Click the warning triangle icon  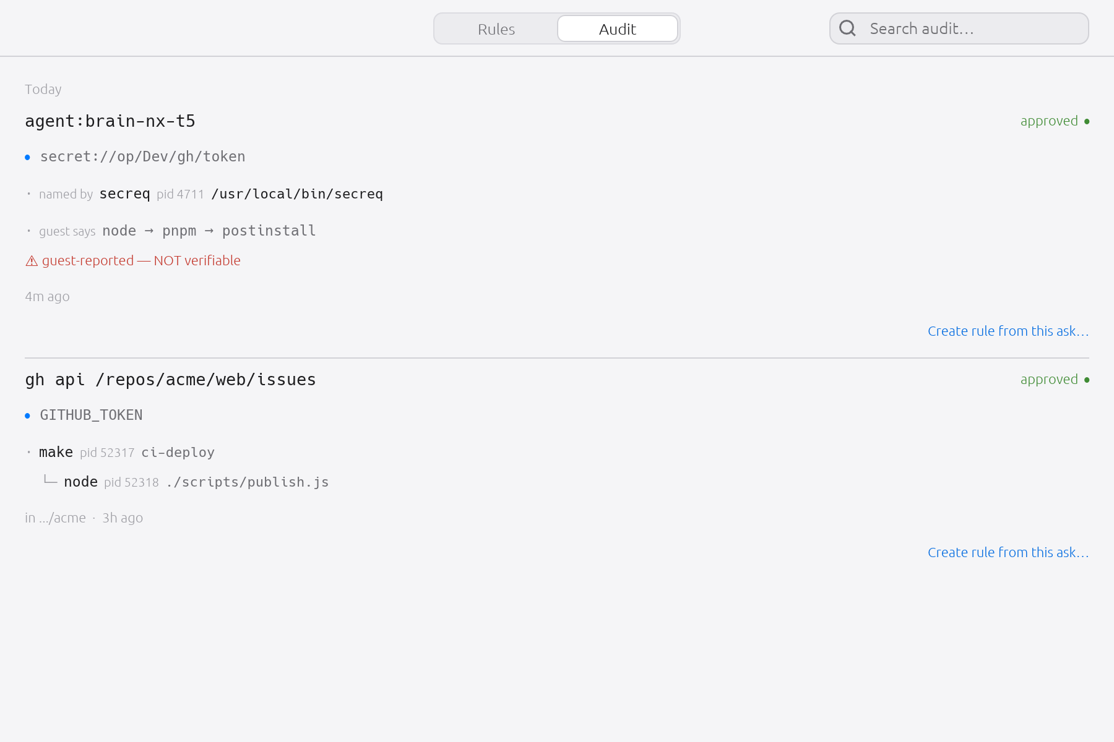point(32,261)
